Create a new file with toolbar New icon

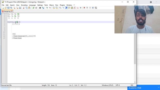coord(3,8)
